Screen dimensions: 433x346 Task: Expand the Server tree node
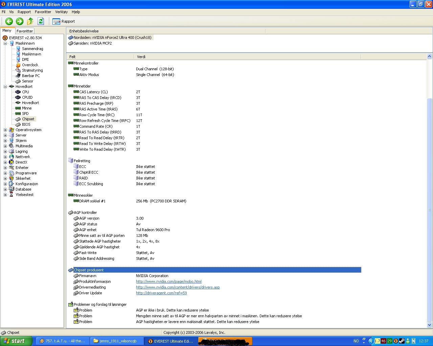[5, 135]
